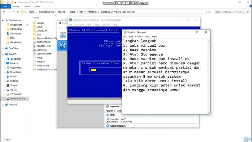Screen dimensions: 252x142
Task: Select SETUPXP.HTM file icon
Action: pyautogui.click(x=34, y=54)
